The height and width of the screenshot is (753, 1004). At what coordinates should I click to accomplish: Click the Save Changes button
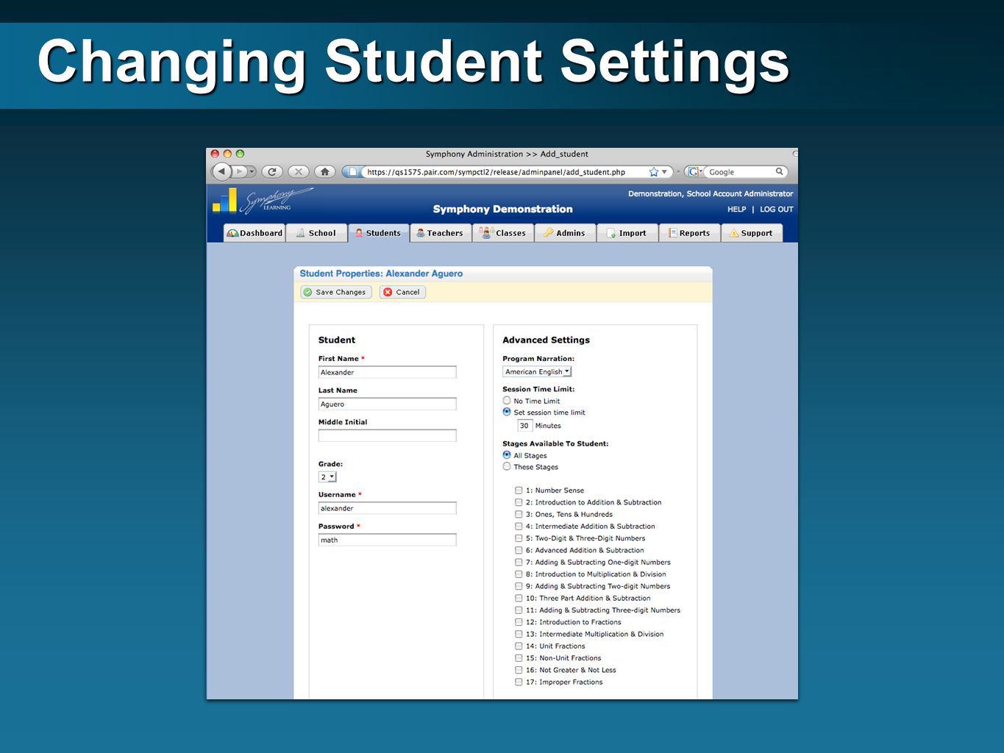(336, 292)
